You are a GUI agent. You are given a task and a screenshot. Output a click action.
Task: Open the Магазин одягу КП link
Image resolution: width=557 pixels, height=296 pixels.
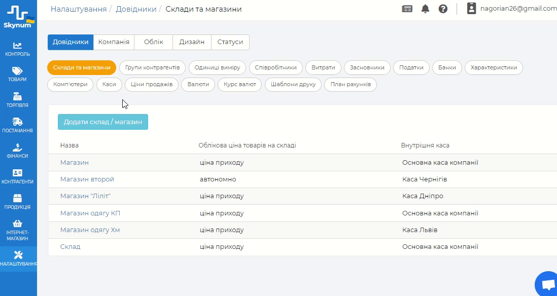click(x=90, y=213)
